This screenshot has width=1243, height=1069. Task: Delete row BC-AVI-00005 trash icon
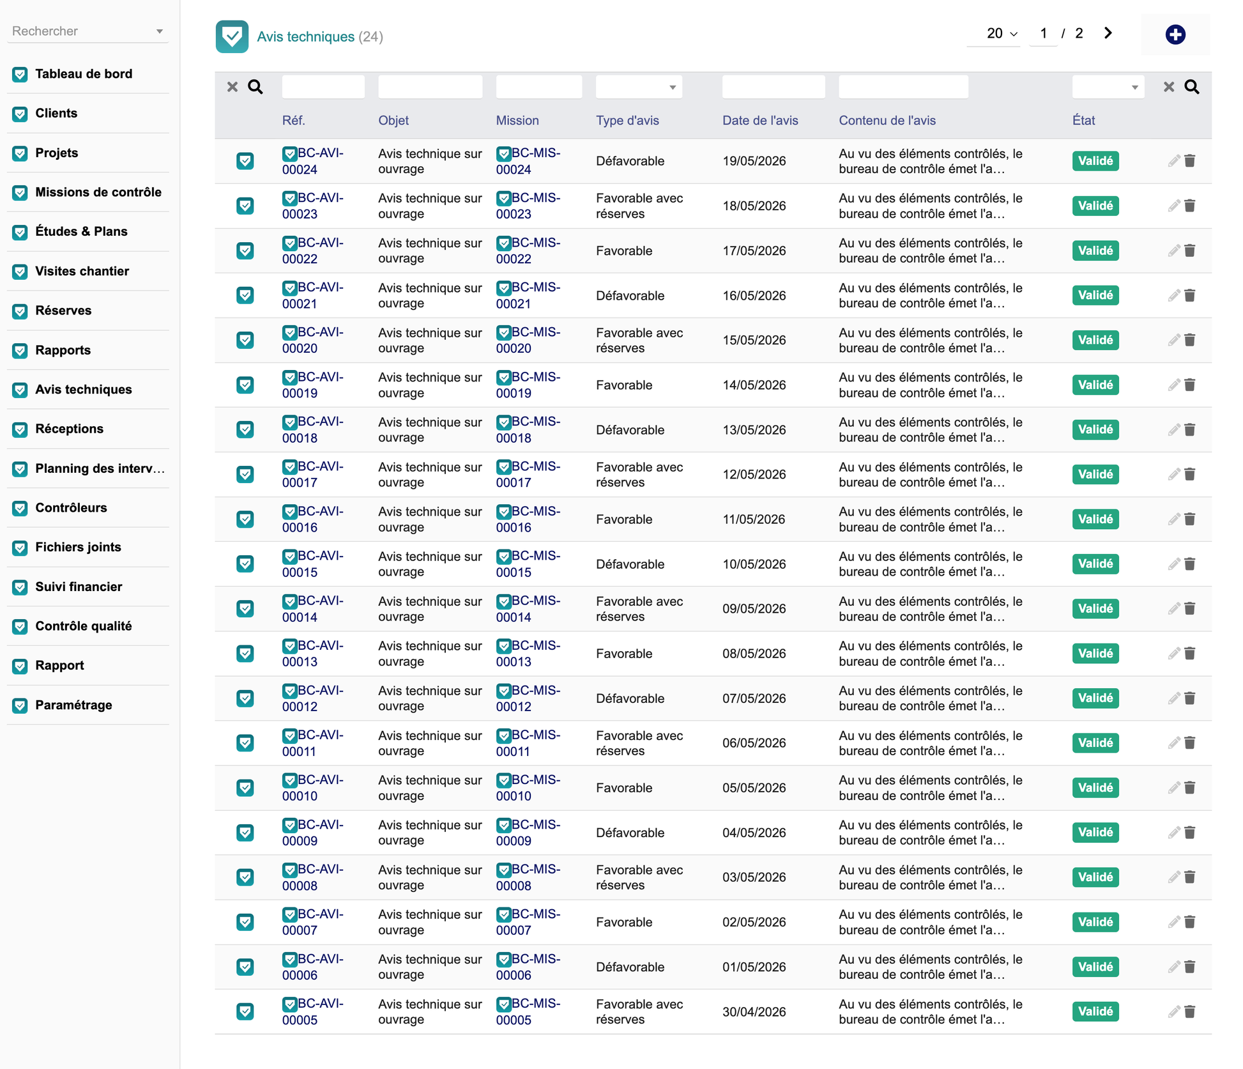[x=1190, y=1011]
